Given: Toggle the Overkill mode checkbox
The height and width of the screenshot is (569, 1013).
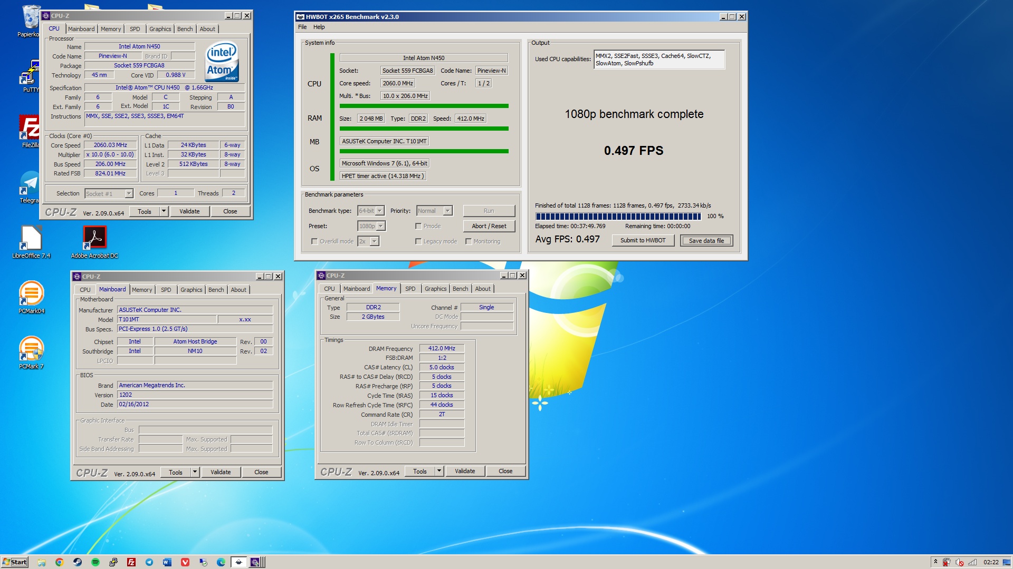Looking at the screenshot, I should point(314,241).
